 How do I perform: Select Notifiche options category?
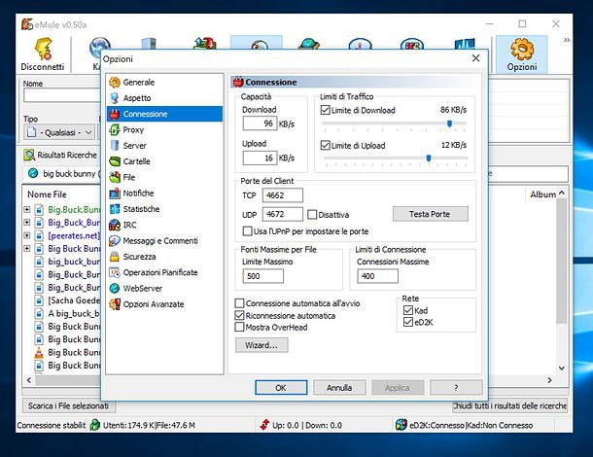[x=138, y=193]
